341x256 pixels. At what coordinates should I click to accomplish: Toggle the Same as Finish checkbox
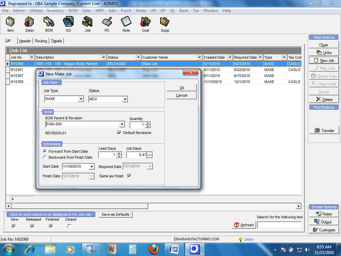click(129, 176)
